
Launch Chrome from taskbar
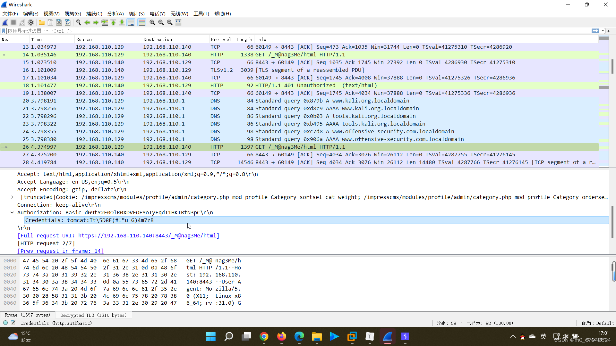[x=264, y=336]
